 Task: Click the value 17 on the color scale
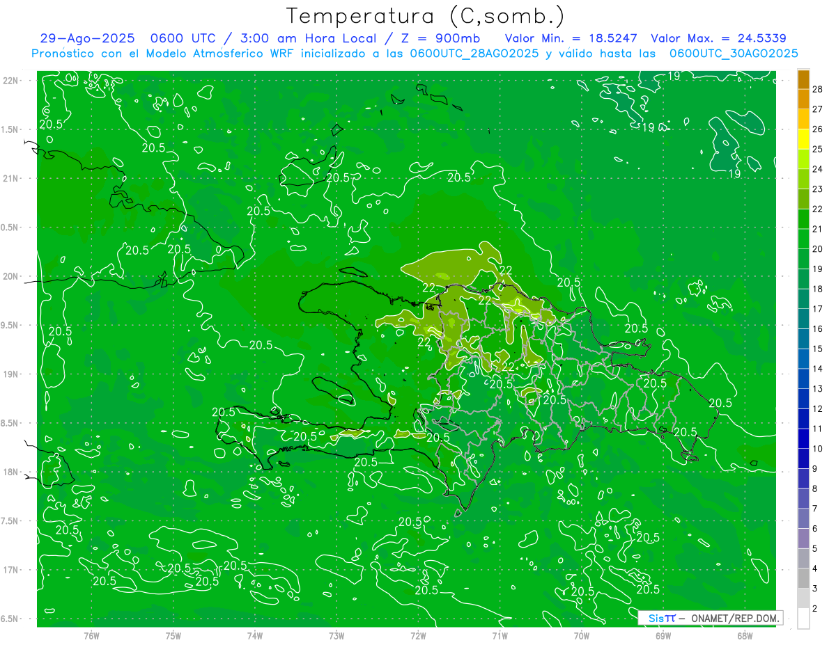pos(818,309)
